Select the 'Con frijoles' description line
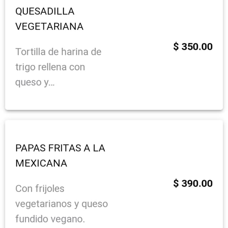The image size is (228, 228). click(x=40, y=188)
